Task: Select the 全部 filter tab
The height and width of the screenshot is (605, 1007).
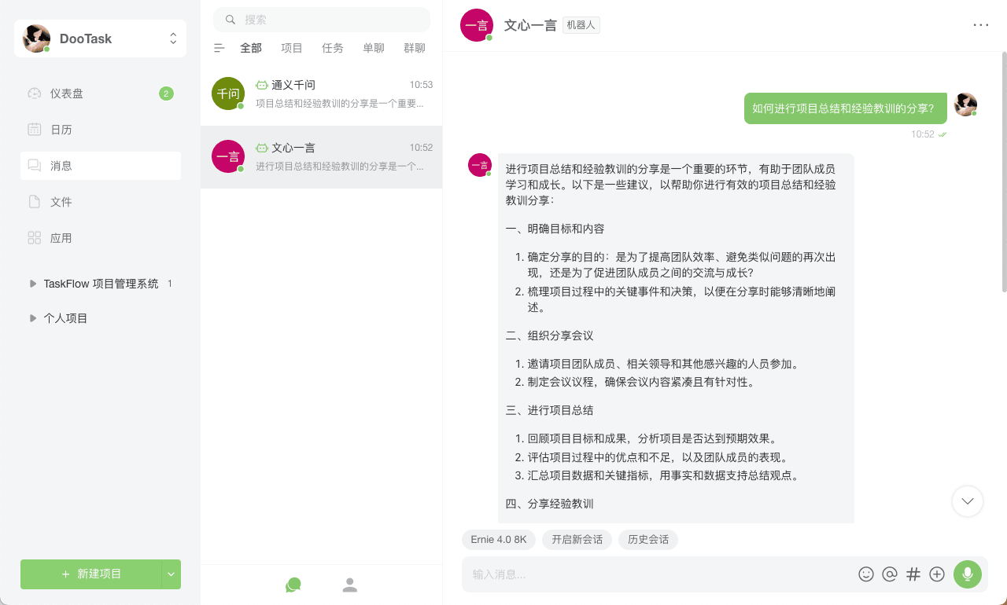Action: tap(251, 48)
